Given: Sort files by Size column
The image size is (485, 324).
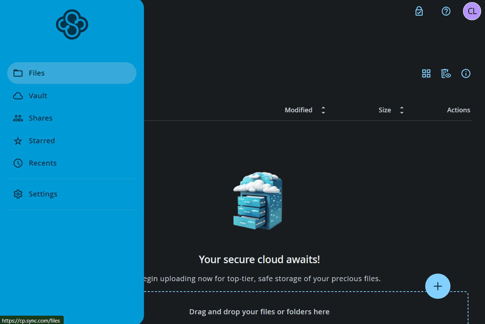Looking at the screenshot, I should (385, 110).
